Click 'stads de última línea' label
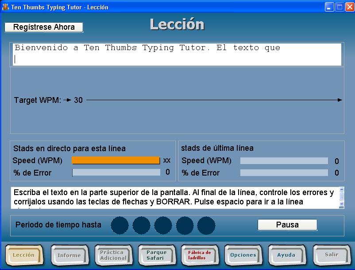This screenshot has height=270, width=355. click(217, 148)
